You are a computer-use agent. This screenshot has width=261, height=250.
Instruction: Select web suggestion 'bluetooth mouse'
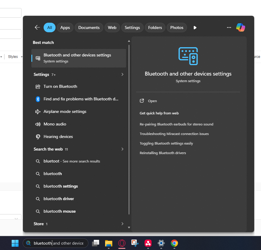(79, 211)
